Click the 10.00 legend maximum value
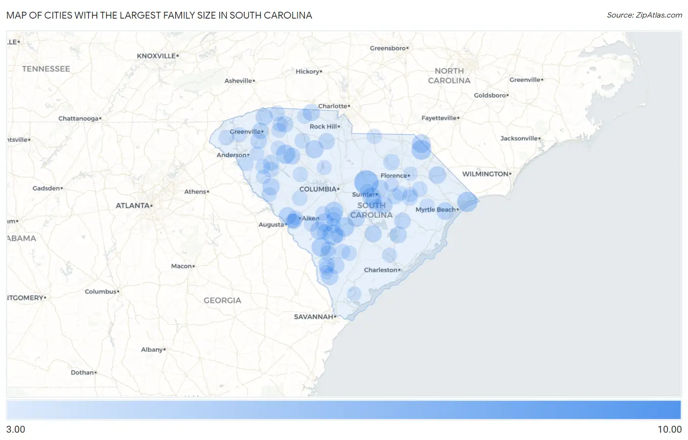The width and height of the screenshot is (688, 440). [x=669, y=429]
